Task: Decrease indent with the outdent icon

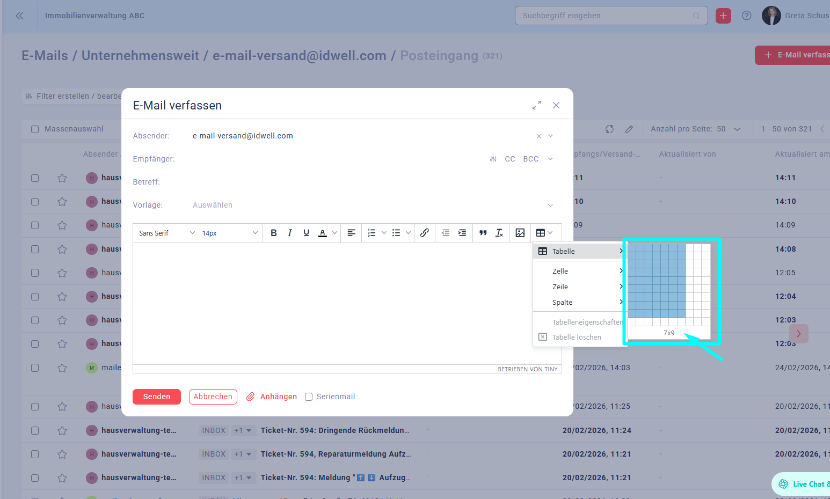Action: click(x=446, y=233)
